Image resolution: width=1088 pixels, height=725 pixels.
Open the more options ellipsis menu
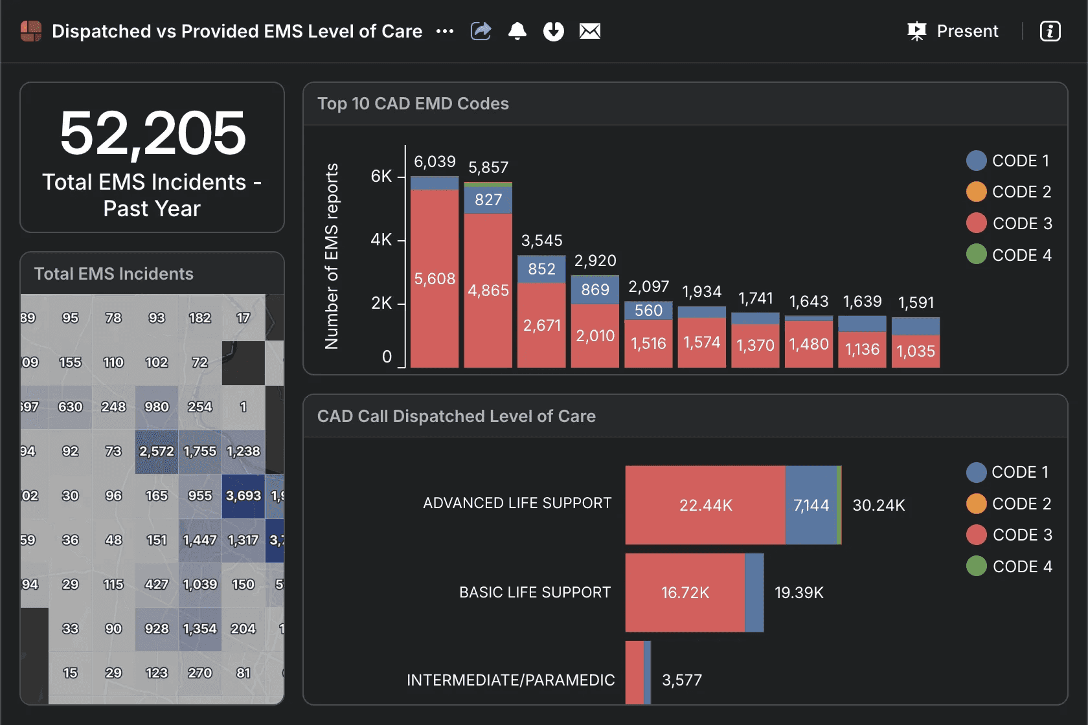[x=445, y=31]
